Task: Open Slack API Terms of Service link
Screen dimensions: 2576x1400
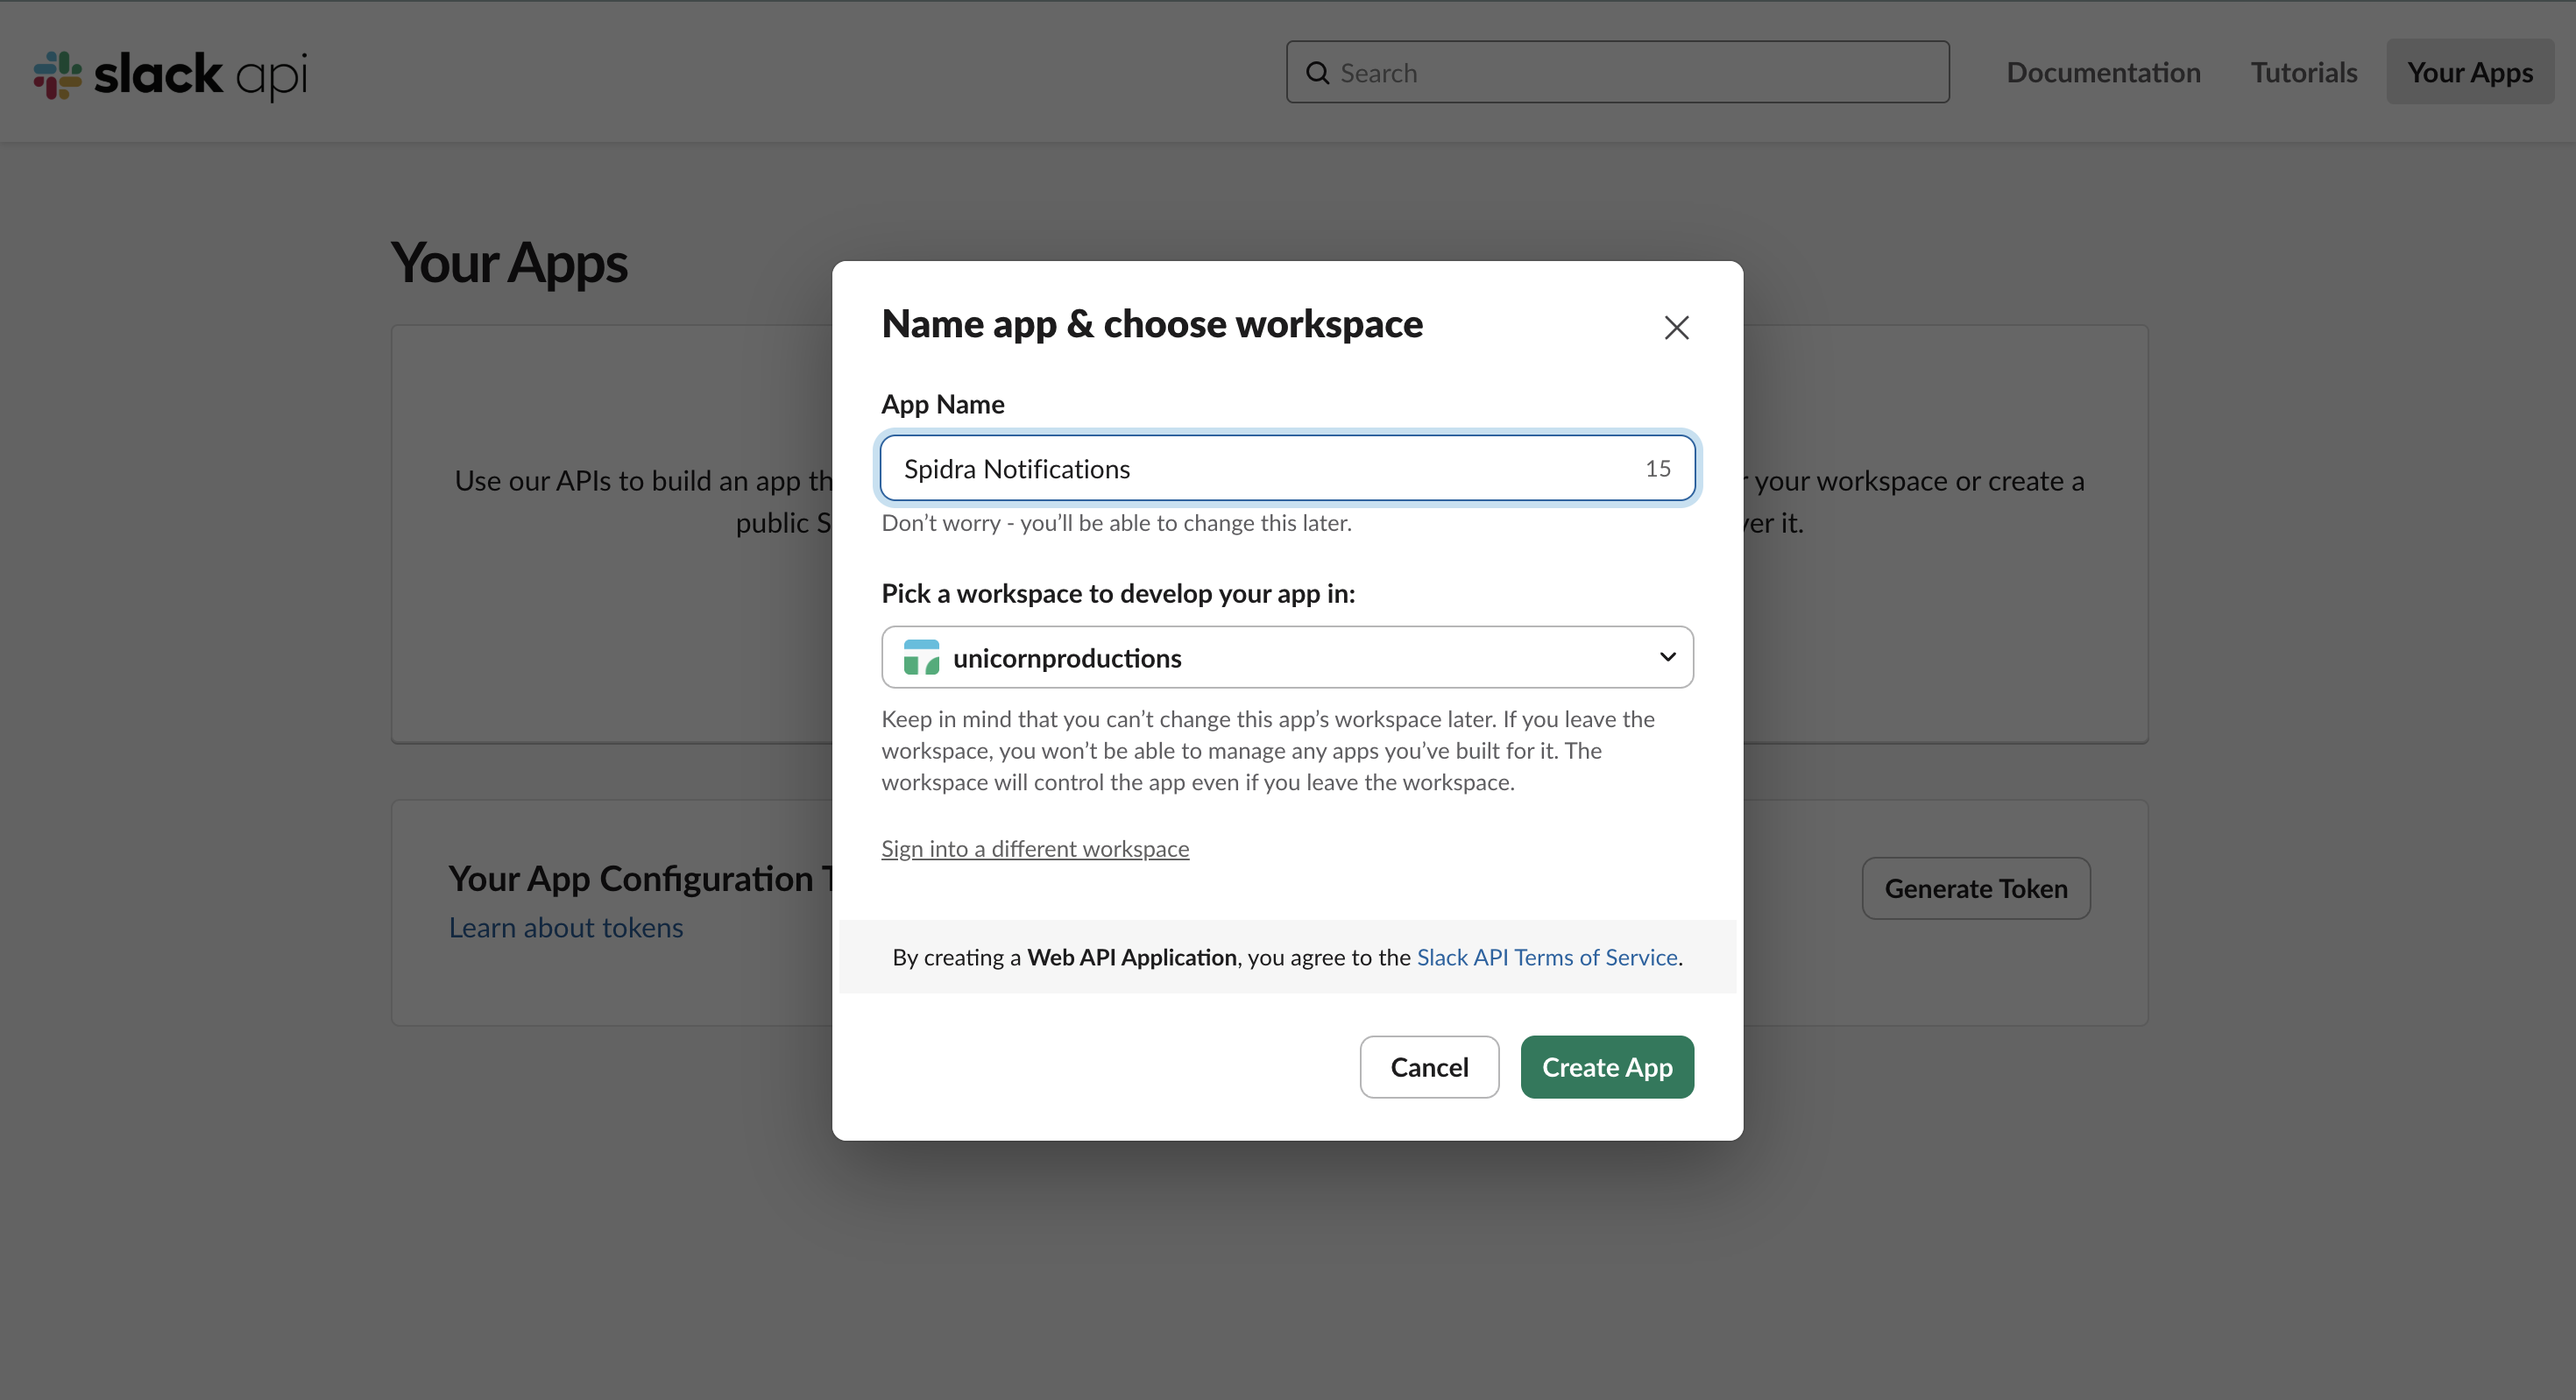Action: 1546,957
